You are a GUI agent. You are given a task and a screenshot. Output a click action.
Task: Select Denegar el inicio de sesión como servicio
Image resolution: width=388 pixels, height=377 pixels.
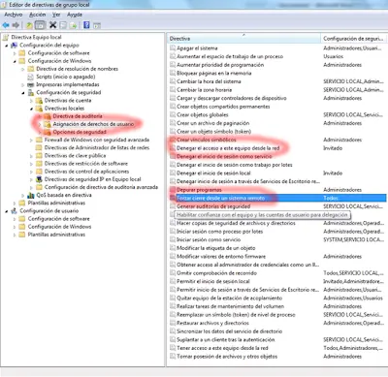point(224,156)
